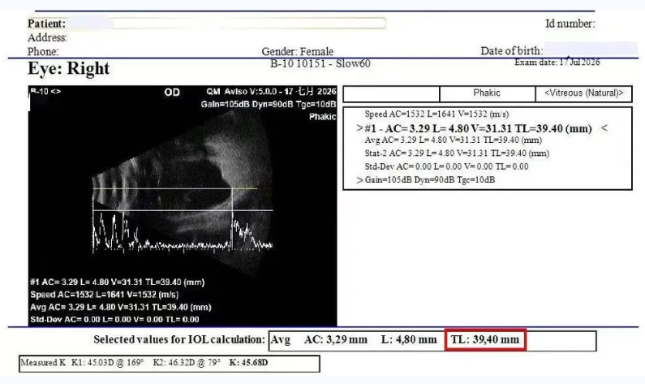The width and height of the screenshot is (645, 384).
Task: Click the Gender: Female text
Action: 298,52
